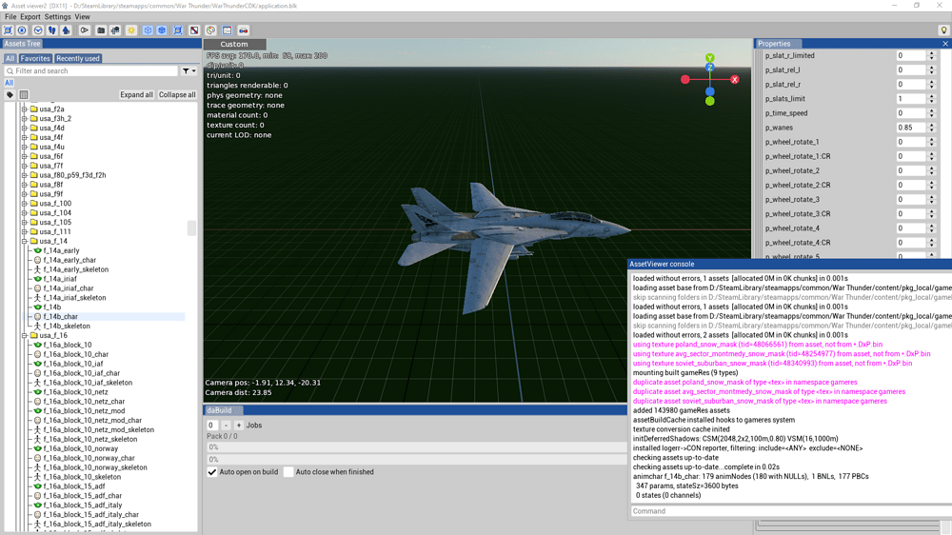The image size is (952, 535).
Task: Expand the usa_f_100 folder
Action: [25, 204]
